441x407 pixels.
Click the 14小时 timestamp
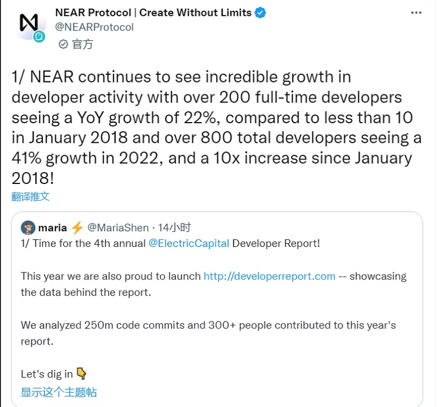174,227
